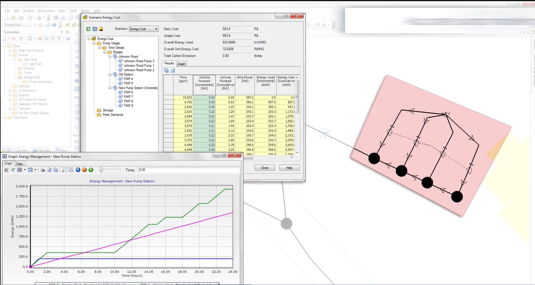The height and width of the screenshot is (285, 535).
Task: Click the results table vertical scrollbar
Action: point(297,114)
